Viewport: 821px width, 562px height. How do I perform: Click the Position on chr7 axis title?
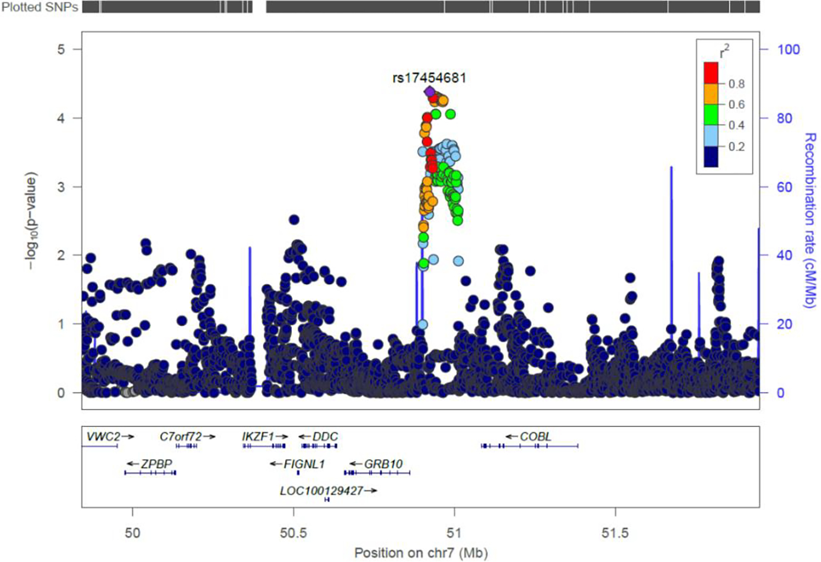point(420,553)
